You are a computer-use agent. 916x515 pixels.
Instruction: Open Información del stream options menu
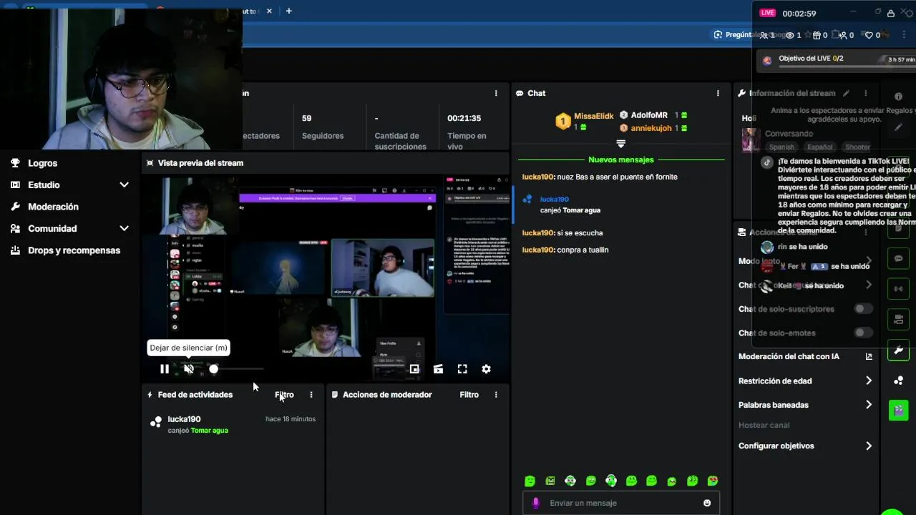pyautogui.click(x=866, y=93)
